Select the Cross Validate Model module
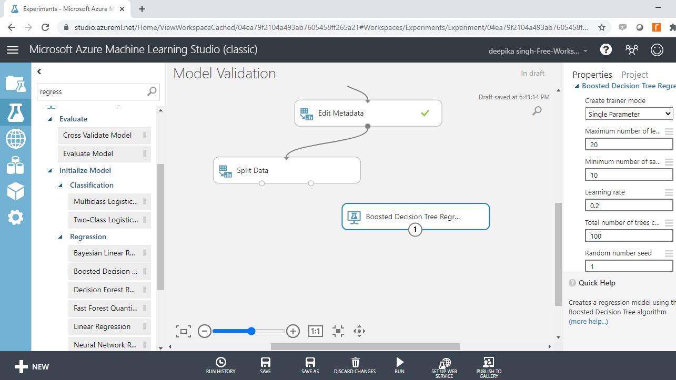Screen dimensions: 676x380 [104, 136]
